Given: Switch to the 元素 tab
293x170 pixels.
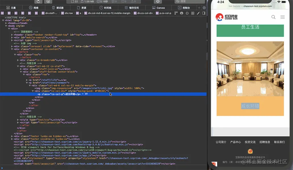Looking at the screenshot, I should coord(11,8).
